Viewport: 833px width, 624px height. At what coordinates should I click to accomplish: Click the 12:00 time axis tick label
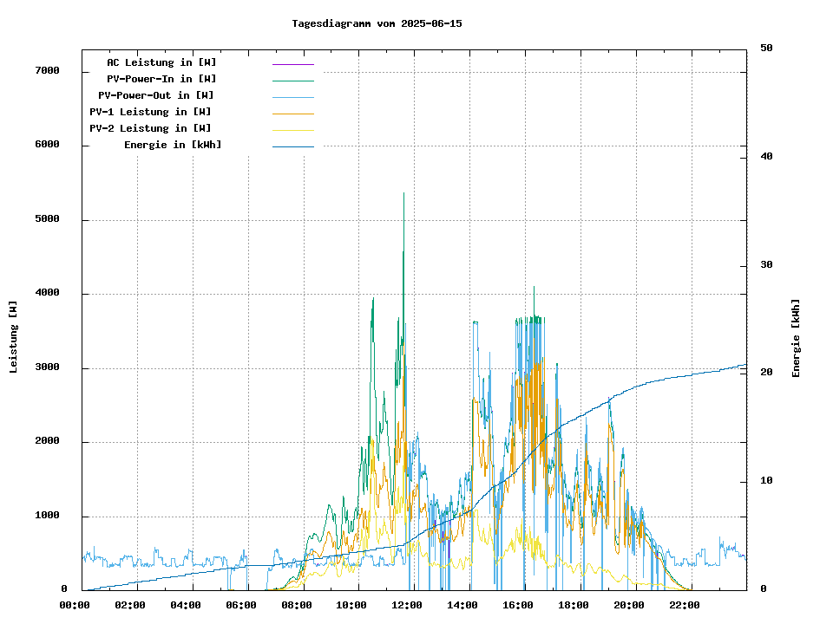coord(407,605)
